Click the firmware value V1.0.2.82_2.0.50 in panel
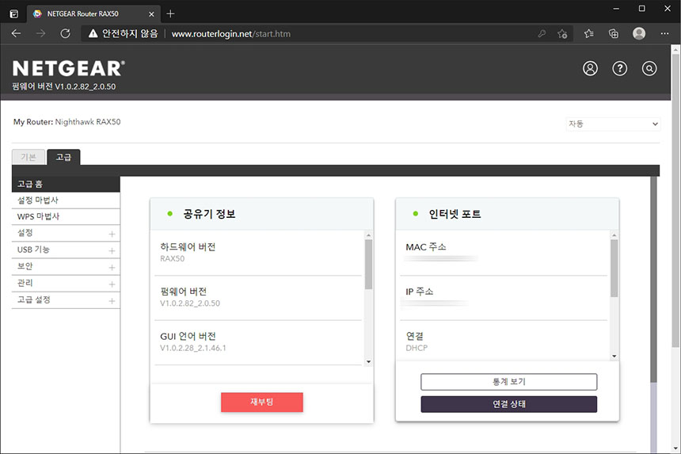Screen dimensions: 681x454 [x=190, y=303]
